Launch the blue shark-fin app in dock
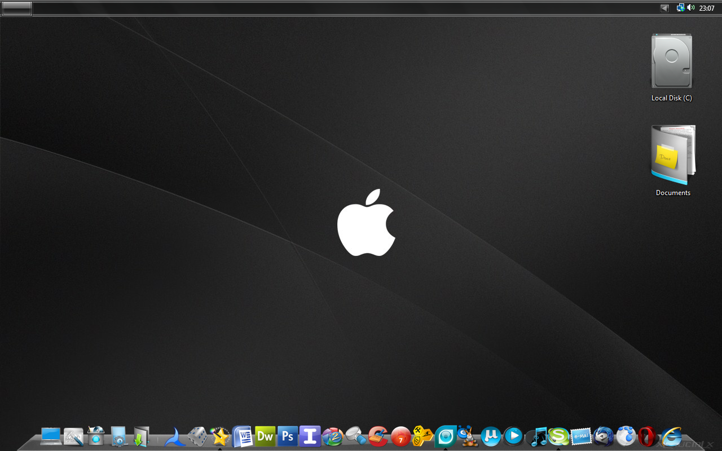The height and width of the screenshot is (451, 722). tap(175, 437)
